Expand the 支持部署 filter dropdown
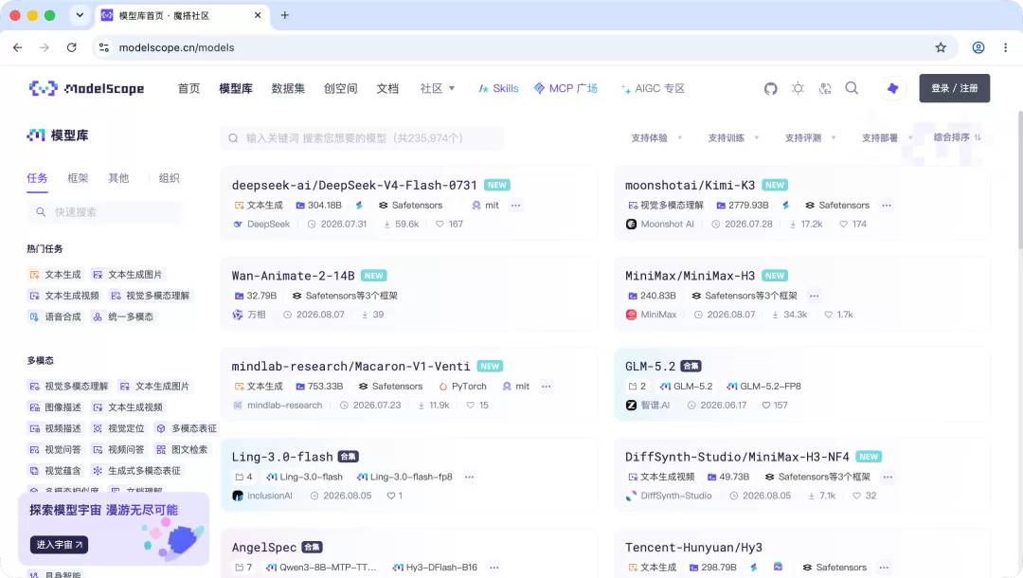Screen dimensions: 1023x578 tap(888, 137)
